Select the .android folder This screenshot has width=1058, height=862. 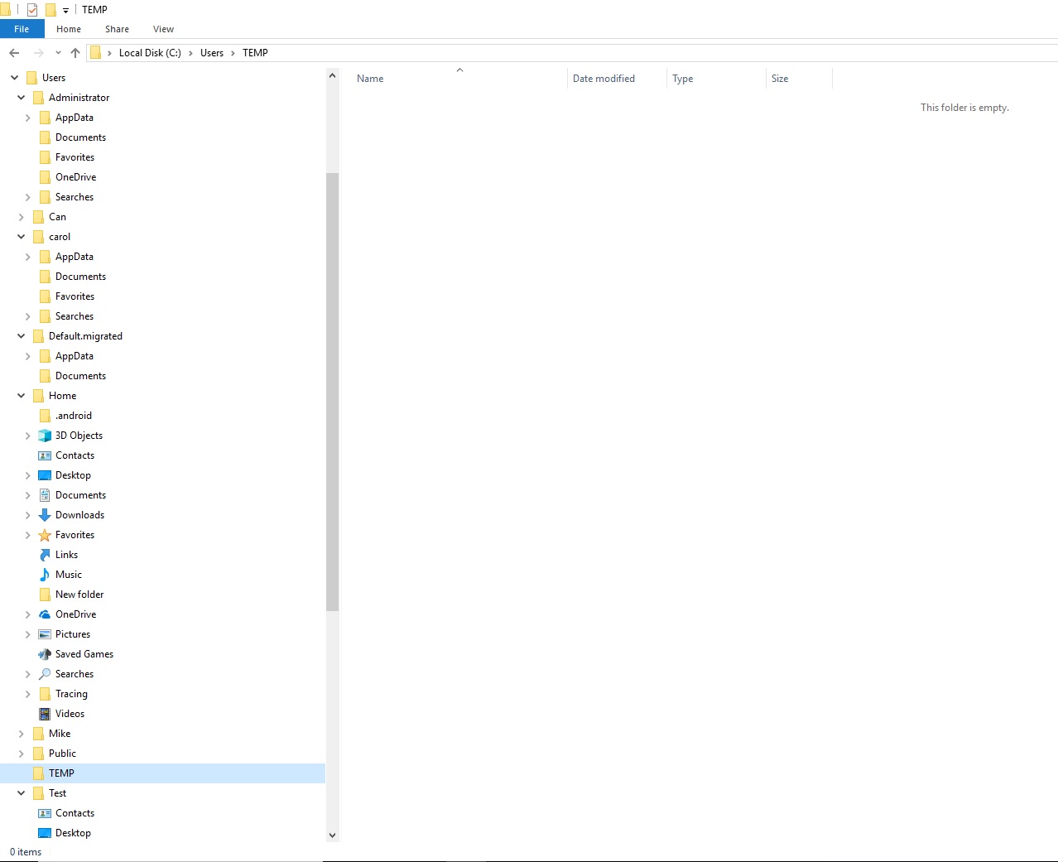(x=74, y=416)
